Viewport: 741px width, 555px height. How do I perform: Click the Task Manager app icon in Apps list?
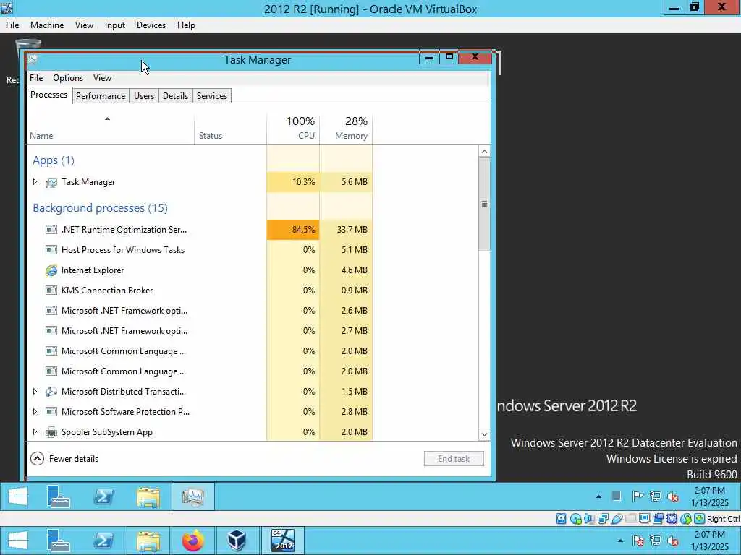point(51,182)
